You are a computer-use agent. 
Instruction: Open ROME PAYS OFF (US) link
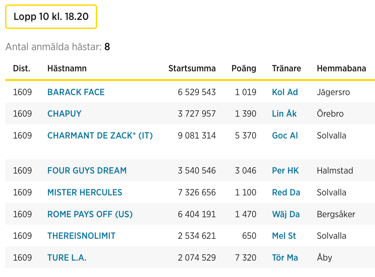point(90,214)
